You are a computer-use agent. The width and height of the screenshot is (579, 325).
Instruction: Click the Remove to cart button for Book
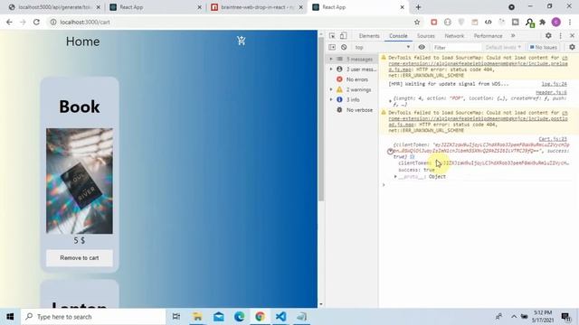80,258
